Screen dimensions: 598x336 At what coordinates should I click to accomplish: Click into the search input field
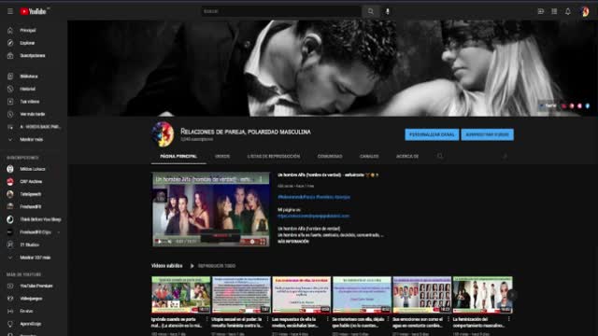pos(281,11)
